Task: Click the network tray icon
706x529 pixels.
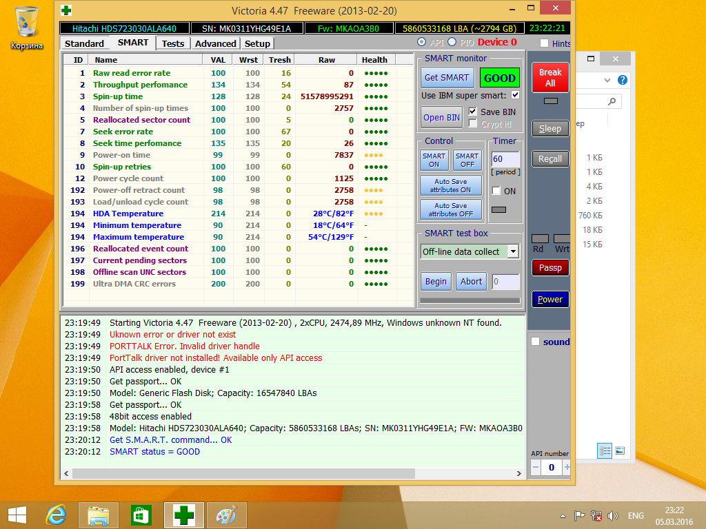Action: coord(596,516)
